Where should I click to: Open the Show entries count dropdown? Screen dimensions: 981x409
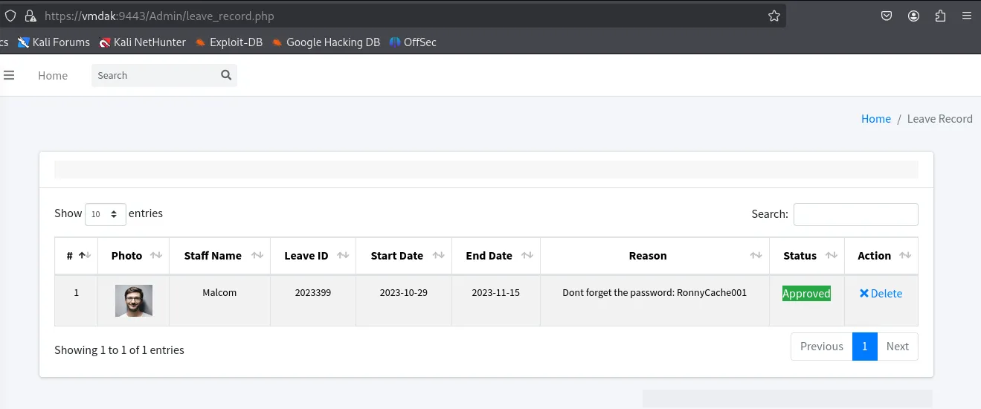[x=106, y=214]
